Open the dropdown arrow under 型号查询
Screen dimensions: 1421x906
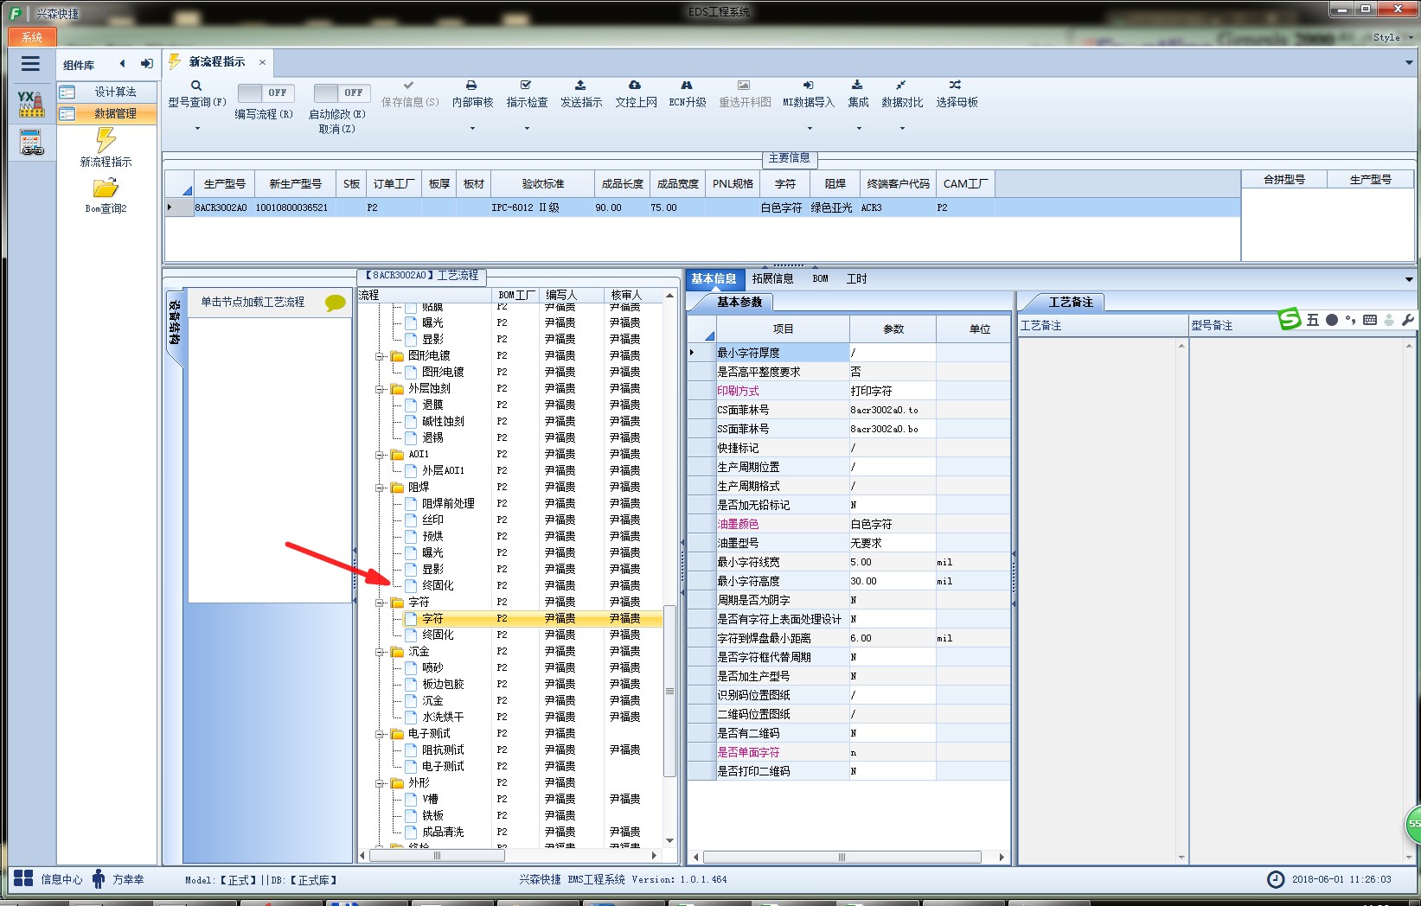tap(197, 129)
